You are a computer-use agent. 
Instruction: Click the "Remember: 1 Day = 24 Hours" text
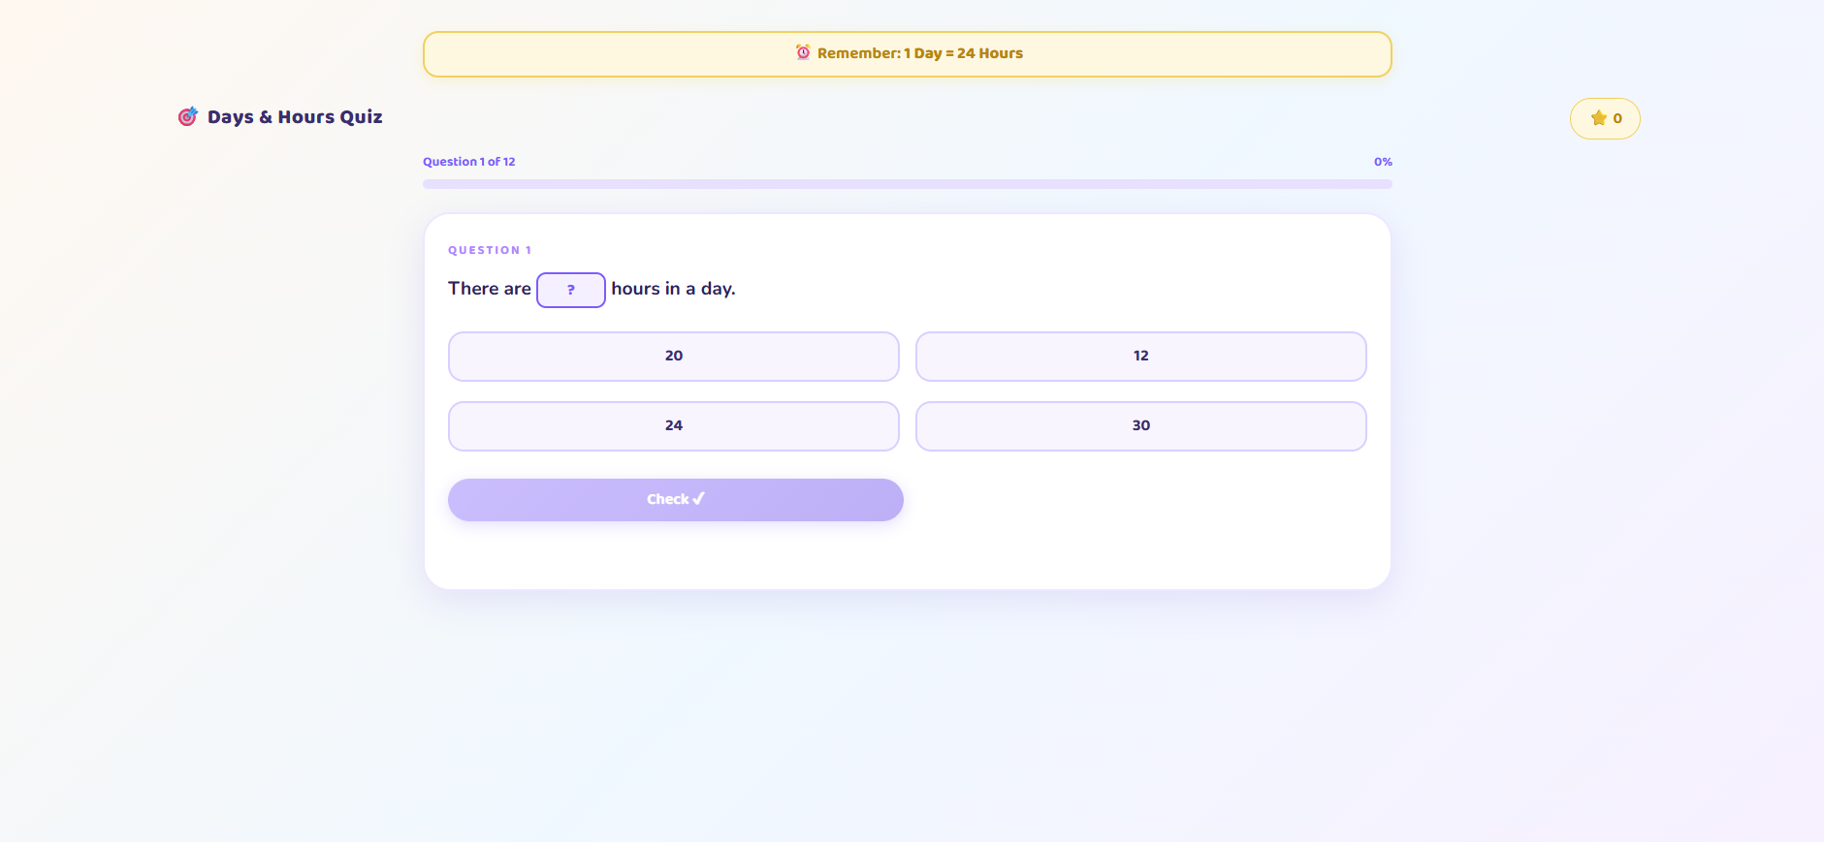pyautogui.click(x=919, y=53)
